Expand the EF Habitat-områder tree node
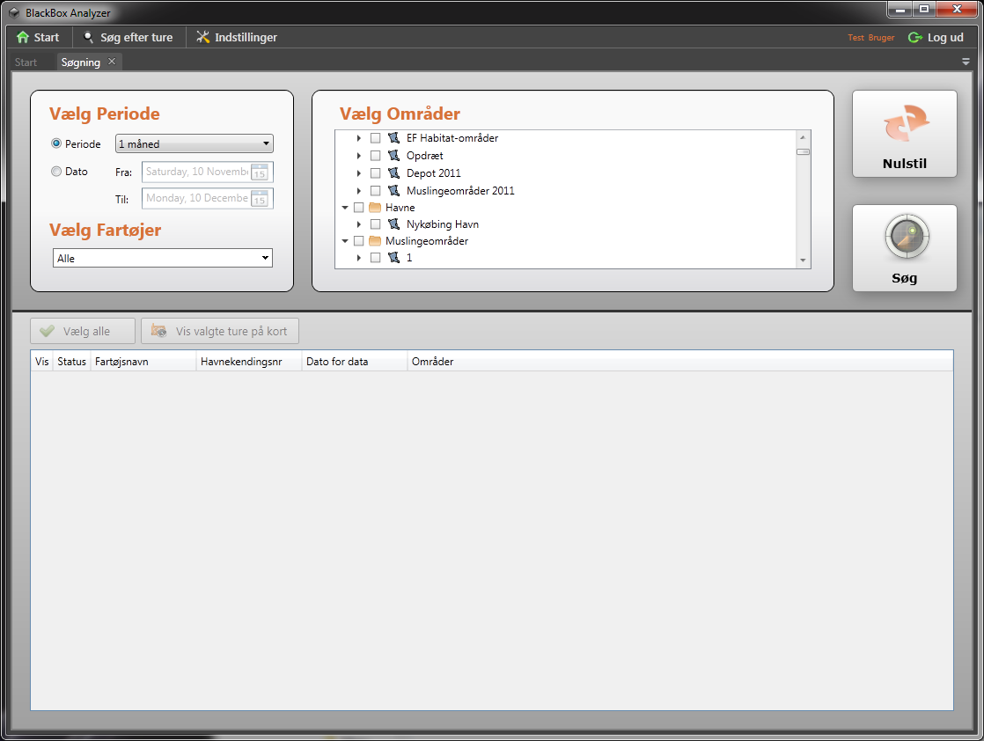The width and height of the screenshot is (984, 741). (x=359, y=138)
